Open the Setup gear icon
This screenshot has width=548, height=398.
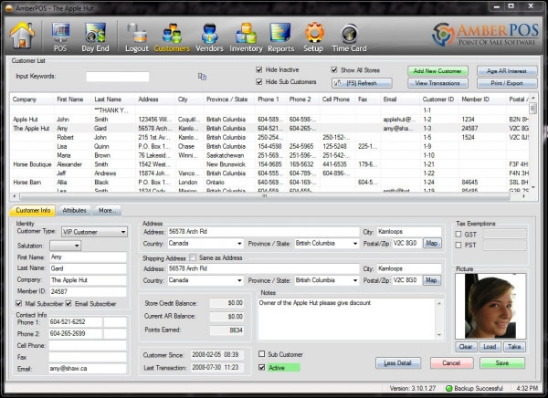pos(313,35)
